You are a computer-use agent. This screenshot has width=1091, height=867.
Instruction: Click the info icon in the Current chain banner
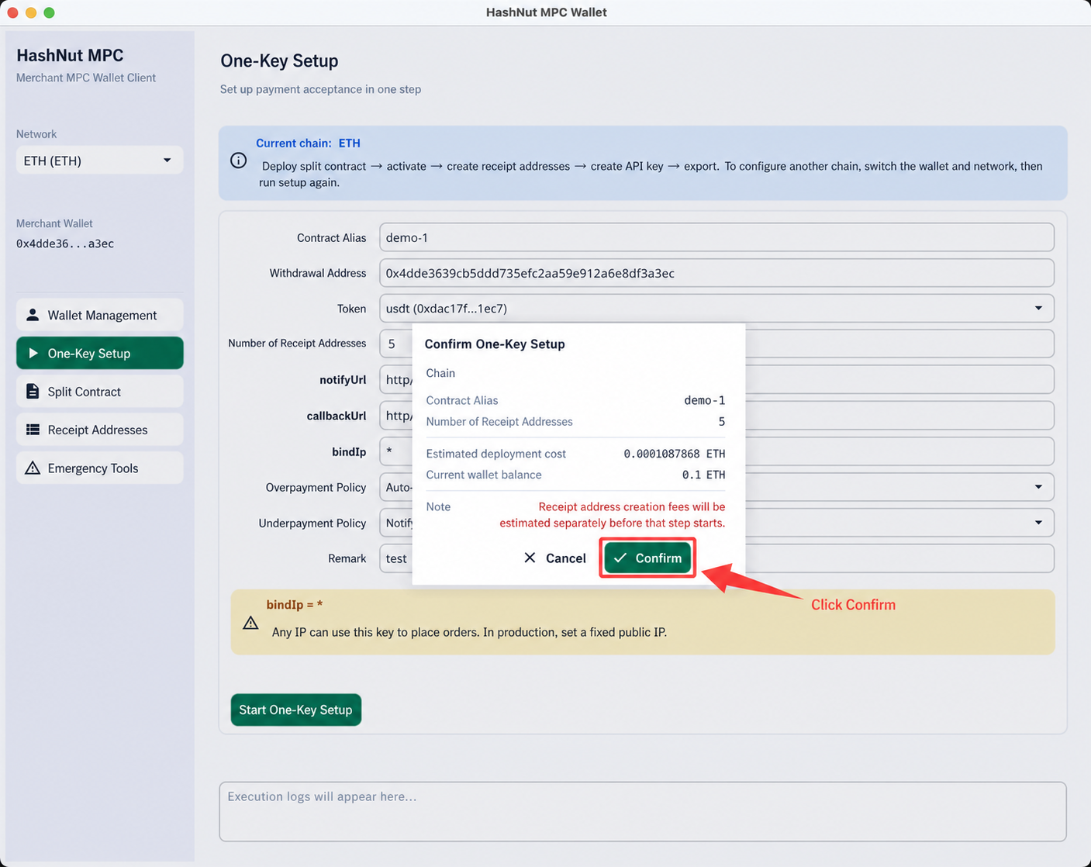239,161
